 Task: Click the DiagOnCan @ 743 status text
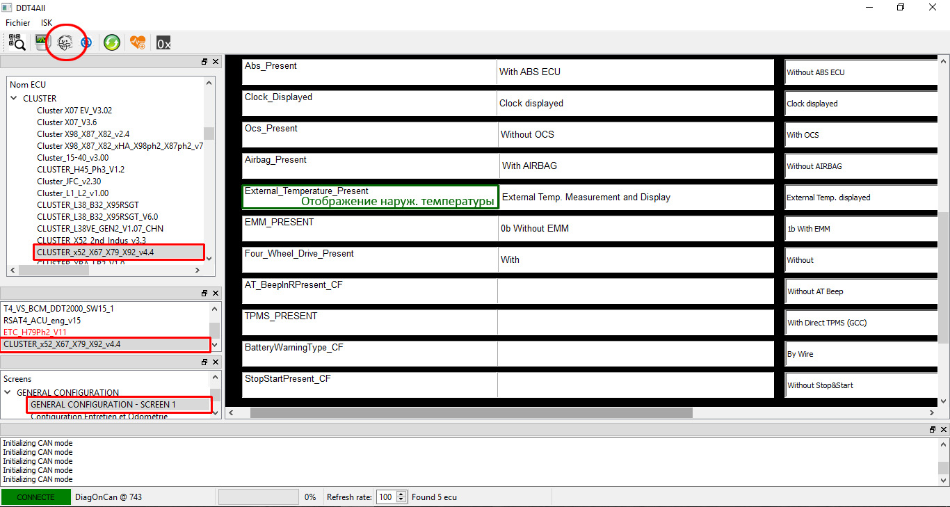coord(108,497)
